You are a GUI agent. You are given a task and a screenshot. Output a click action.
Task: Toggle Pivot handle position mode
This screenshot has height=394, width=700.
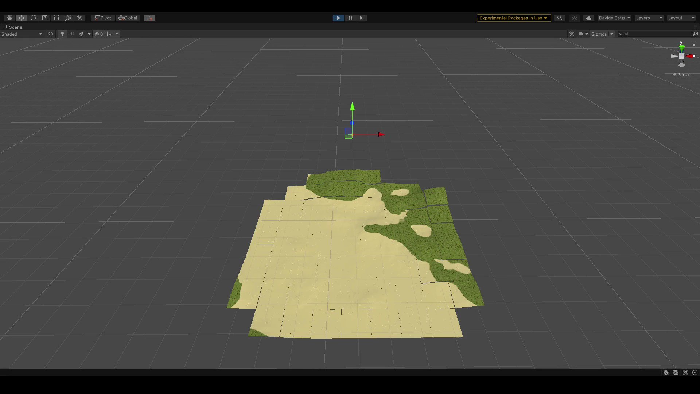(x=102, y=18)
